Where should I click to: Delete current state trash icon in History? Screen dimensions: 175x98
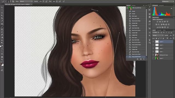144,59
